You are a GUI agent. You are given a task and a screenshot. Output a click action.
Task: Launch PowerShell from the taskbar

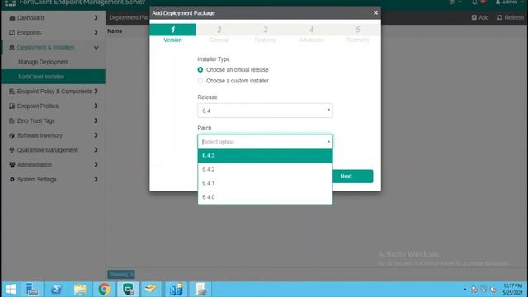tap(56, 290)
